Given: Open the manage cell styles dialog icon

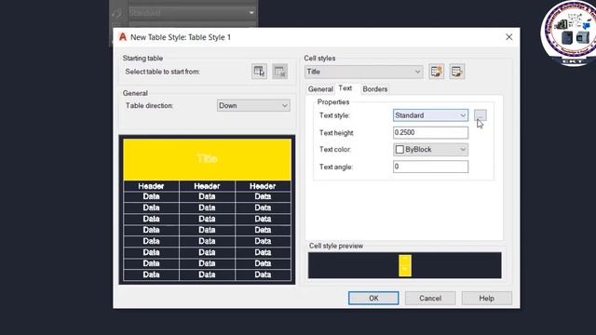Looking at the screenshot, I should pyautogui.click(x=457, y=72).
